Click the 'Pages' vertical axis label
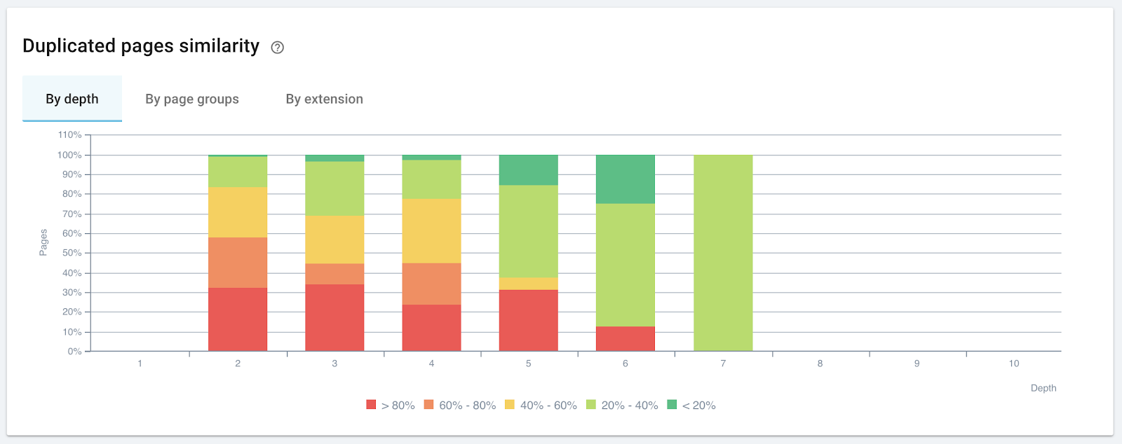Viewport: 1122px width, 444px height. 43,240
